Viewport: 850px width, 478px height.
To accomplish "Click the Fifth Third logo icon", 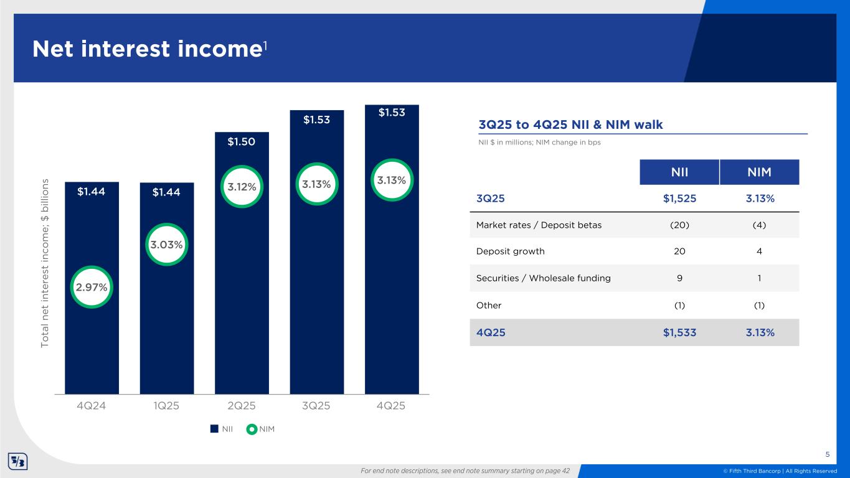I will (16, 462).
